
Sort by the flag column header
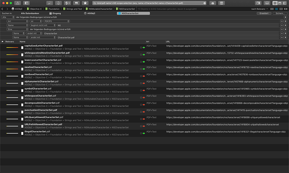click(x=3, y=41)
